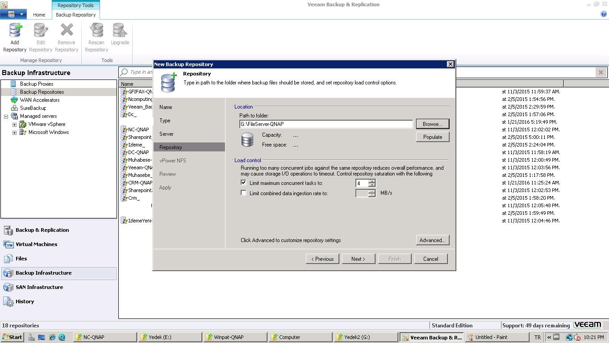
Task: Open the help icon in the ribbon
Action: click(x=604, y=14)
